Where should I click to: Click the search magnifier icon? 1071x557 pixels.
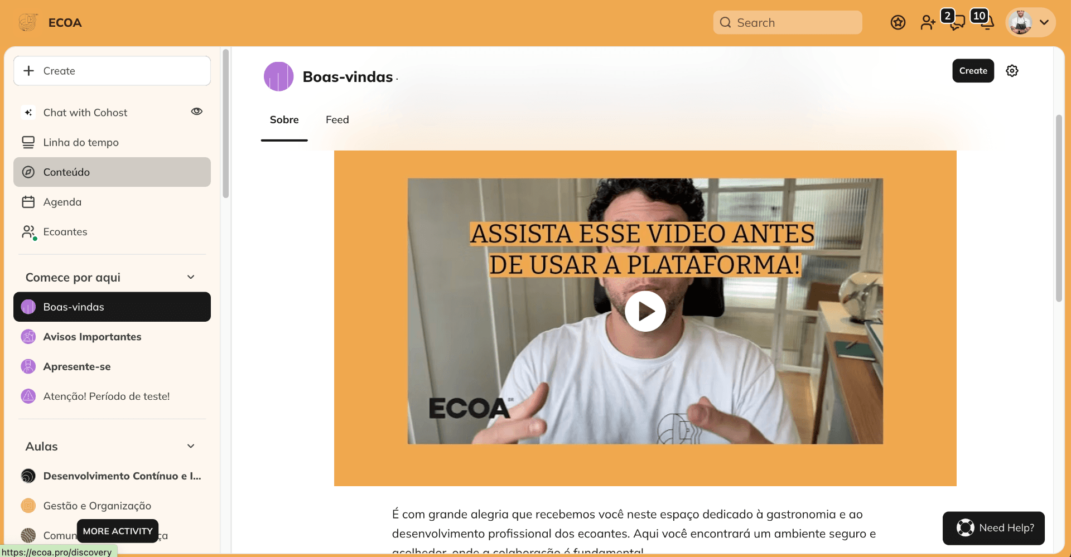[x=726, y=22]
